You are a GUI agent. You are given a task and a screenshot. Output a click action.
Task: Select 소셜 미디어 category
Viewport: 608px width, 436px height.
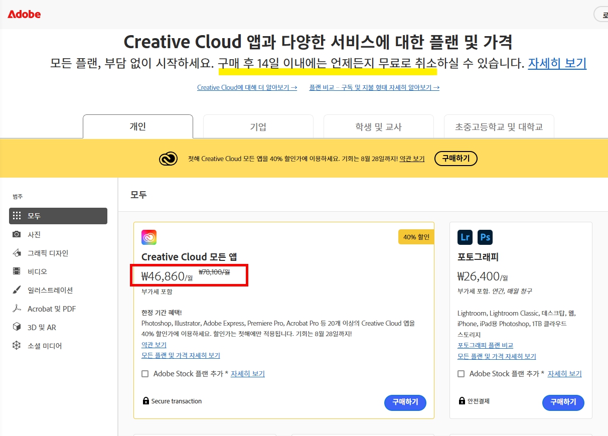58,346
